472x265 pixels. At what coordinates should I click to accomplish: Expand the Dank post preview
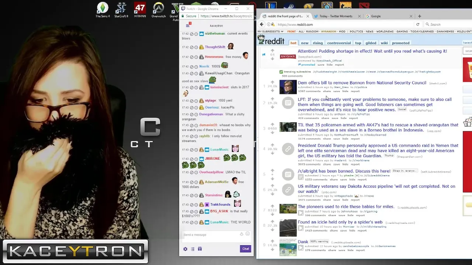301,248
